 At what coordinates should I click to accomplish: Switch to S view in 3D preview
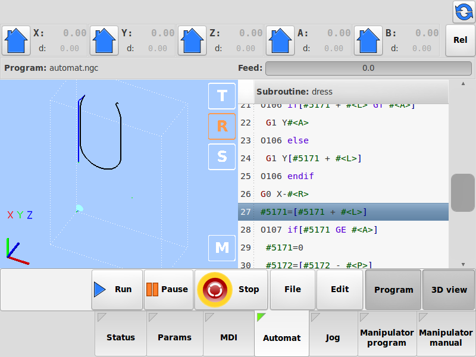pyautogui.click(x=222, y=156)
